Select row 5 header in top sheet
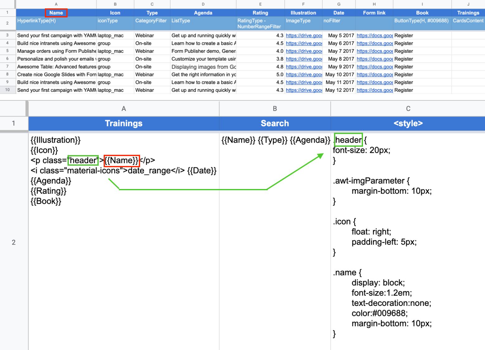Viewport: 485px width, 350px height. 7,51
